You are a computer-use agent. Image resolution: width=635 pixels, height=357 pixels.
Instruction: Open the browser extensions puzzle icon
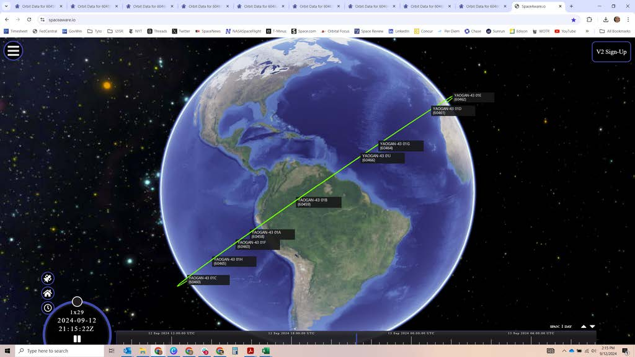pos(589,19)
